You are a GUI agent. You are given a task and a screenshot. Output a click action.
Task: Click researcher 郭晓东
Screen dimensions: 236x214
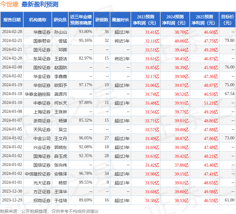(61, 147)
